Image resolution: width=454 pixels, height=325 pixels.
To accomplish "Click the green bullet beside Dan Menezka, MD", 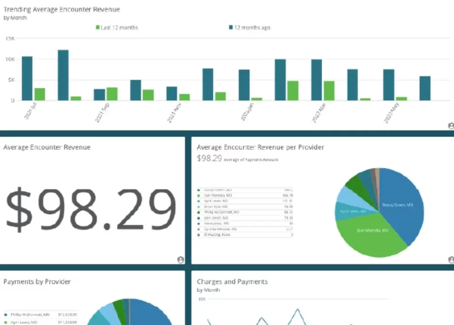I will pyautogui.click(x=199, y=195).
